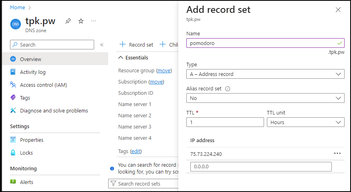Click the Locks padlock icon

[x=13, y=153]
